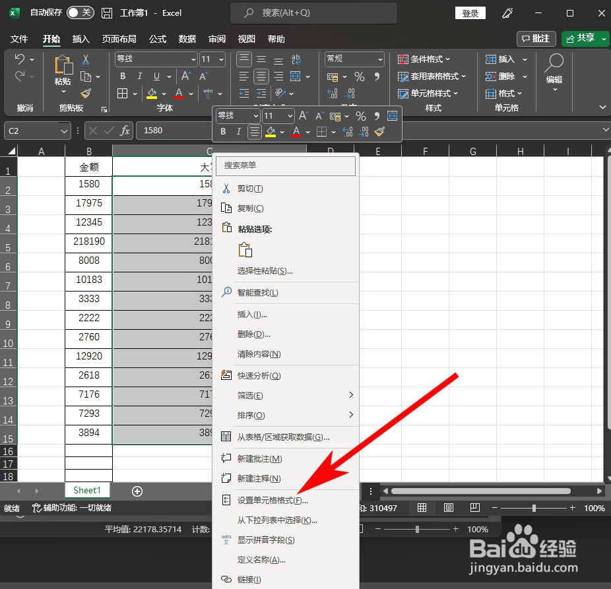Click in the context menu search box
The width and height of the screenshot is (611, 589).
[x=286, y=166]
